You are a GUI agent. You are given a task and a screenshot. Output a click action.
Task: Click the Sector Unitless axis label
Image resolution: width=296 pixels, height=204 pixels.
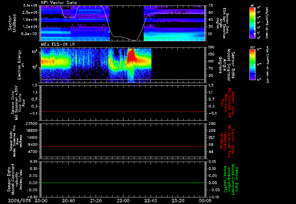click(x=12, y=23)
